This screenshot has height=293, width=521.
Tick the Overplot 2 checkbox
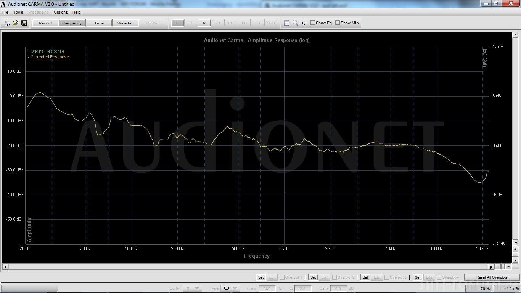click(334, 277)
